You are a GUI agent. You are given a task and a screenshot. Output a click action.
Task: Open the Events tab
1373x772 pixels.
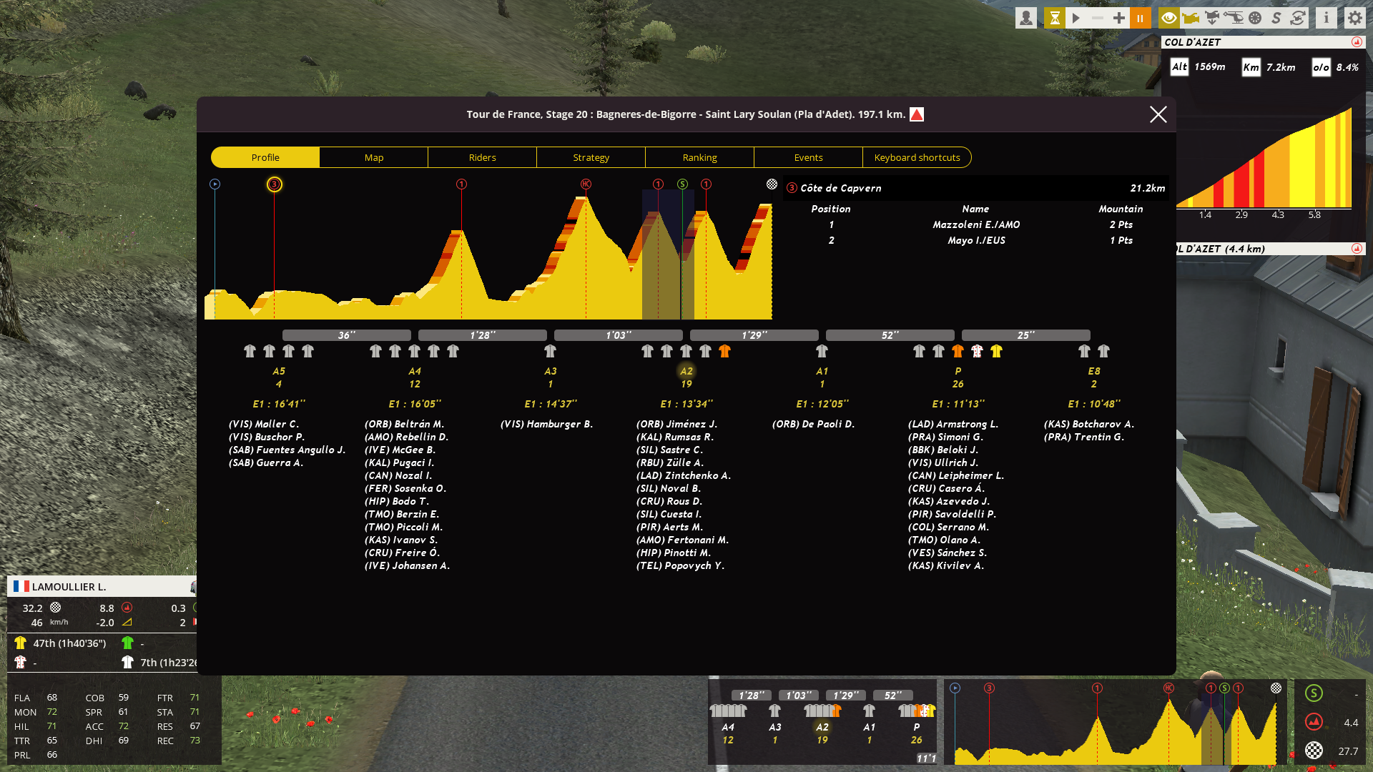(809, 157)
